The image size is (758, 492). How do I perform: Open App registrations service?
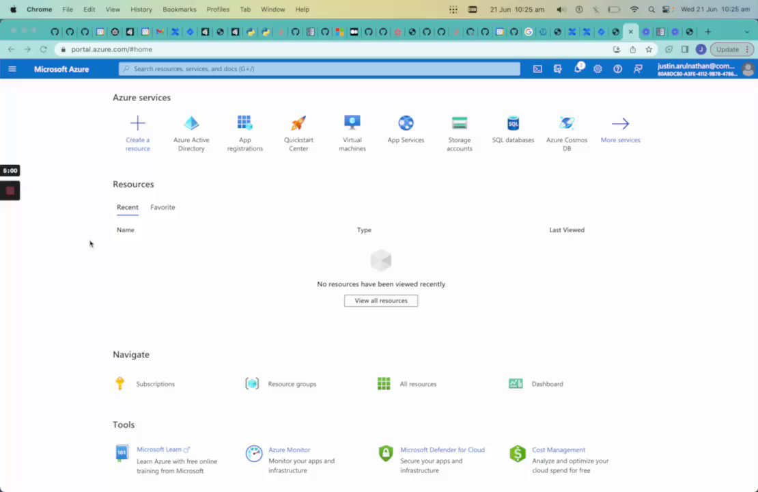[x=244, y=123]
